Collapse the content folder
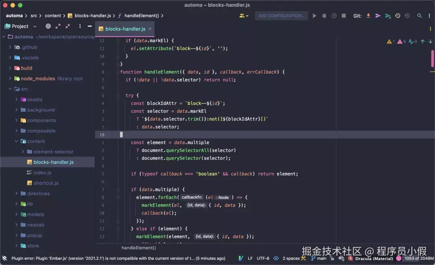Image resolution: width=435 pixels, height=265 pixels. click(17, 141)
